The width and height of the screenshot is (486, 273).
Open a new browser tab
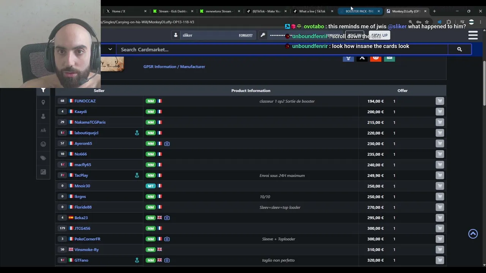(434, 11)
